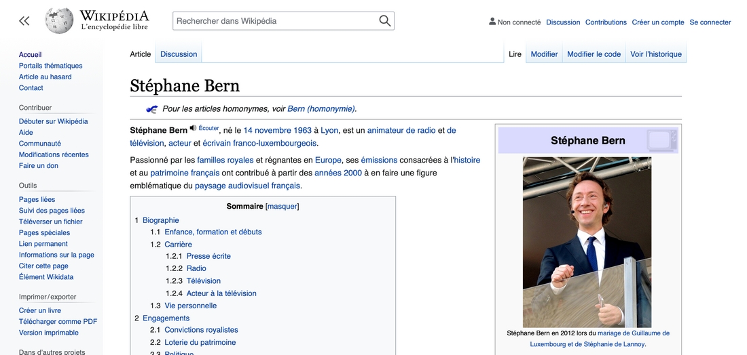Click Lien permanent
This screenshot has width=747, height=355.
[43, 244]
